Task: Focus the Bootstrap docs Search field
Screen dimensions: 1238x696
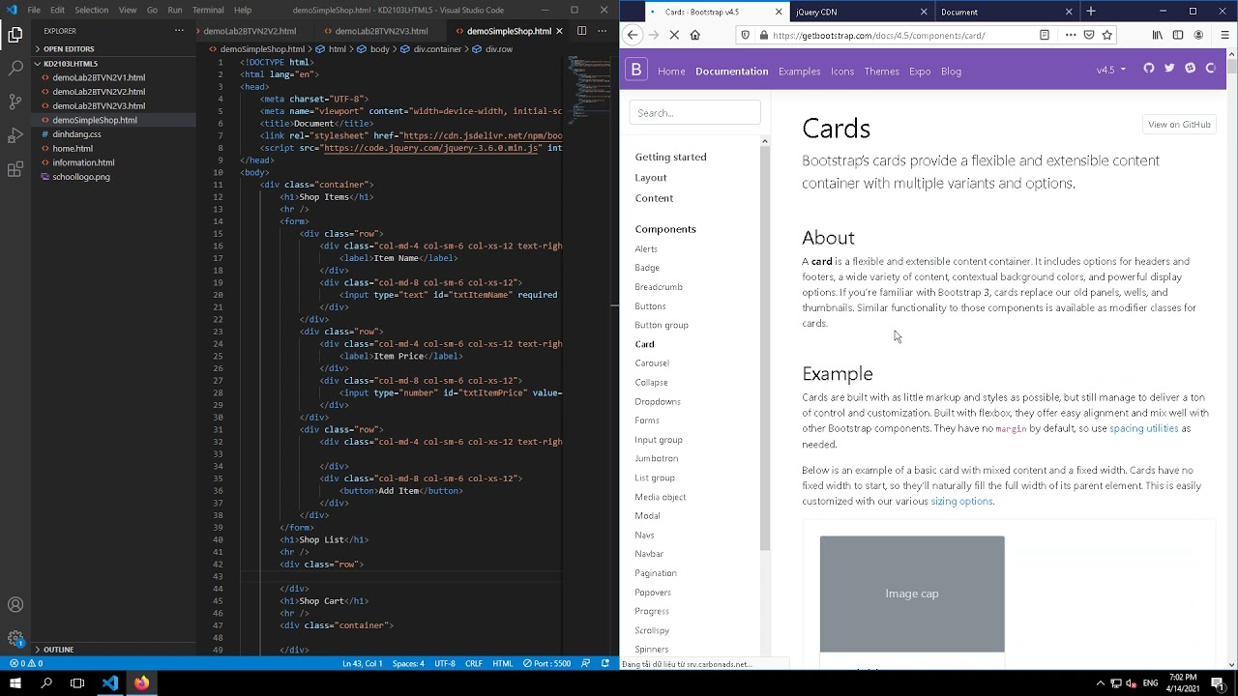Action: [x=694, y=112]
